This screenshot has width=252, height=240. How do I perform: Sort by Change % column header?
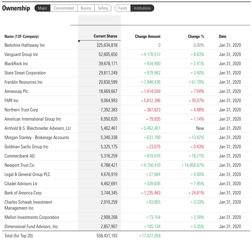(196, 37)
